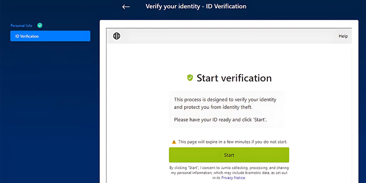The width and height of the screenshot is (366, 183).
Task: Open the Personal Info step
Action: pyautogui.click(x=21, y=26)
